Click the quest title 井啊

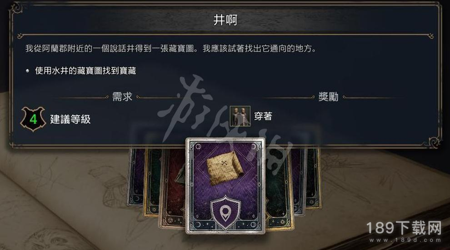(225, 20)
